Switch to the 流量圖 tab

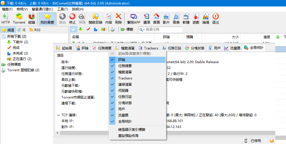[x=232, y=48]
